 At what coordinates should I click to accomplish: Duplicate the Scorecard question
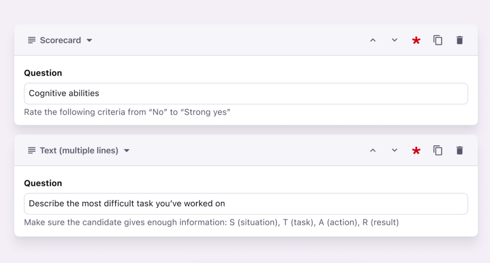(x=438, y=40)
